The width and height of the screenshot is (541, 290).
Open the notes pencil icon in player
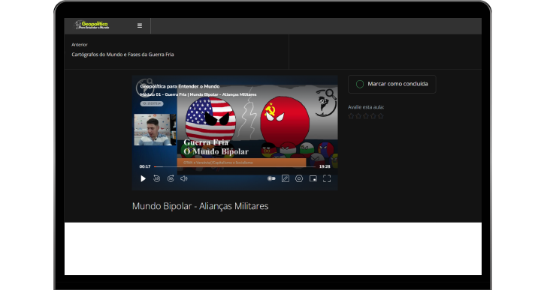(x=286, y=178)
